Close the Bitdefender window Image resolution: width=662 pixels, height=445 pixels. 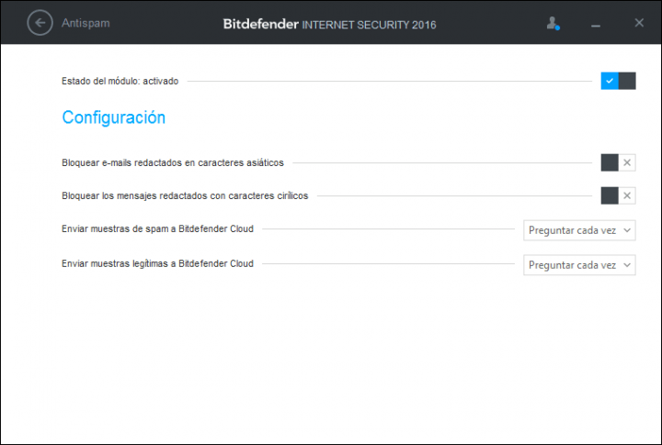click(639, 23)
